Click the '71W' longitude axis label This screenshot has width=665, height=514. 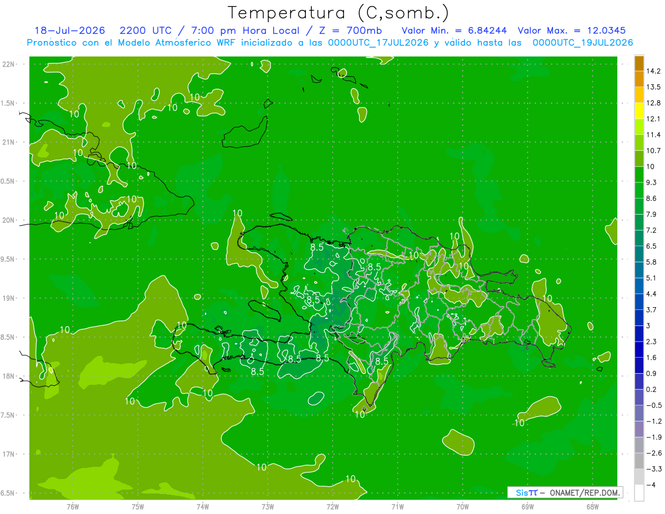(x=397, y=506)
